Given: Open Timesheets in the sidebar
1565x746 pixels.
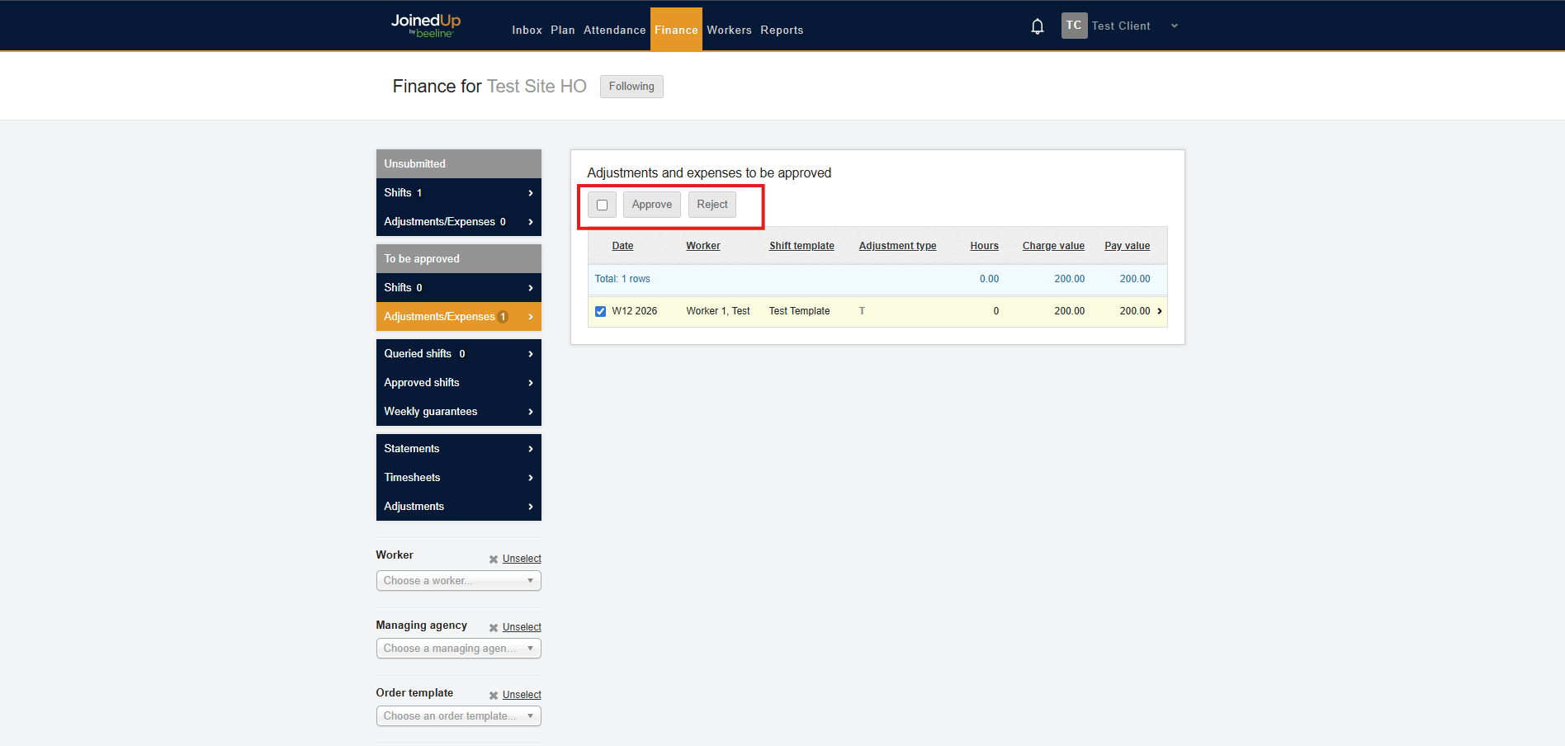Looking at the screenshot, I should [458, 478].
